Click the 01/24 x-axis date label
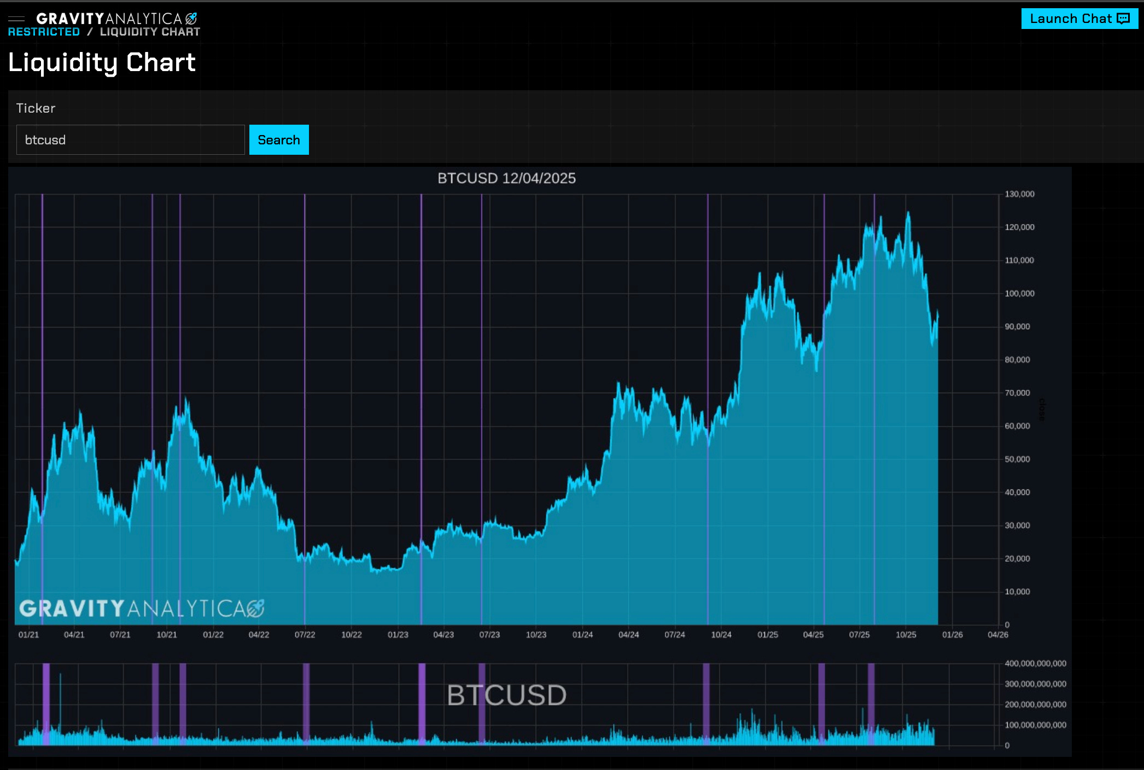The image size is (1144, 770). pyautogui.click(x=582, y=635)
